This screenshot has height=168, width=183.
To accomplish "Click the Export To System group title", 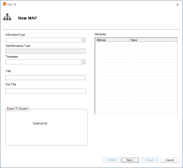I will (18, 109).
